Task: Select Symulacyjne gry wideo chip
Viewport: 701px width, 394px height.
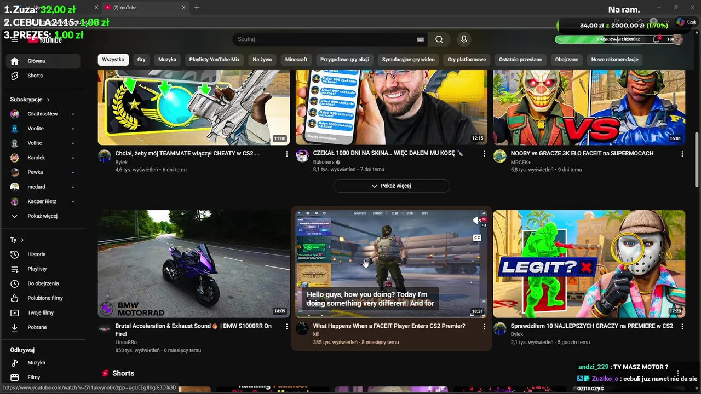Action: (x=408, y=60)
